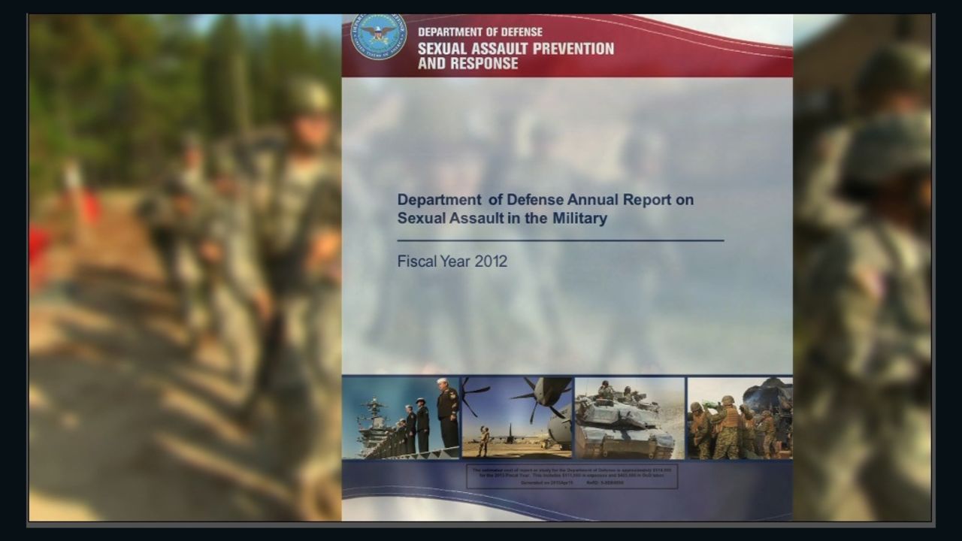The width and height of the screenshot is (962, 541).
Task: Select the tank photo
Action: coord(630,418)
